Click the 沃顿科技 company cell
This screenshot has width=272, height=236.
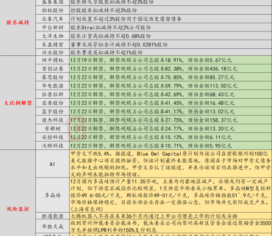[53, 145]
